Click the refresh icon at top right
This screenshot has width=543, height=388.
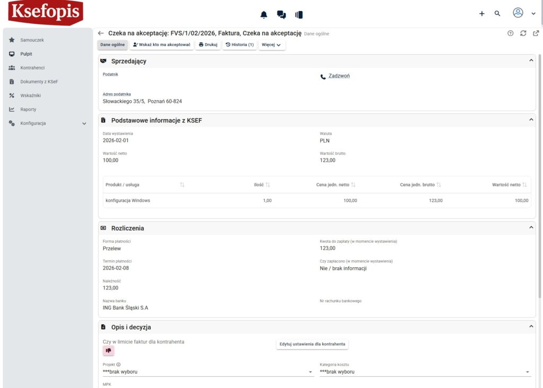pos(523,33)
